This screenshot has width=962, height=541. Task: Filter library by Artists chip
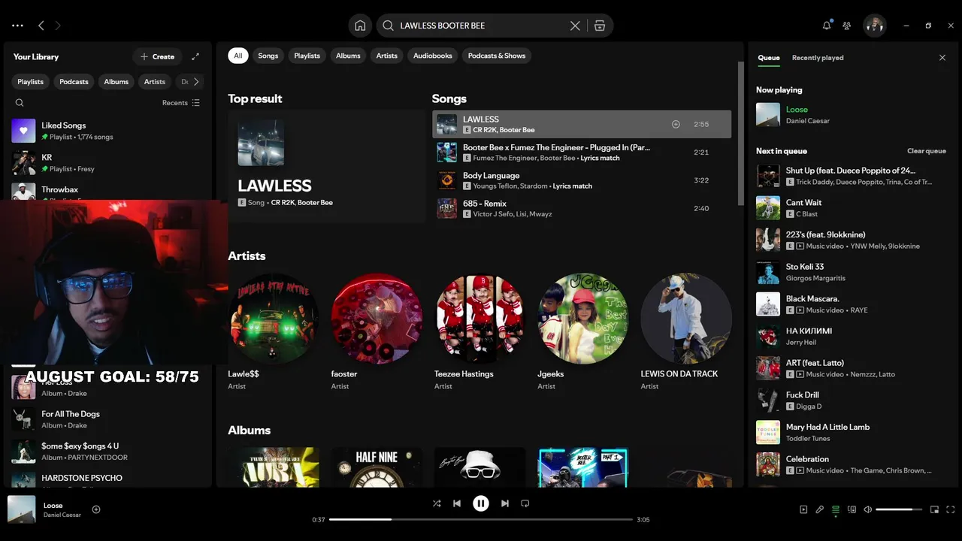click(x=155, y=82)
